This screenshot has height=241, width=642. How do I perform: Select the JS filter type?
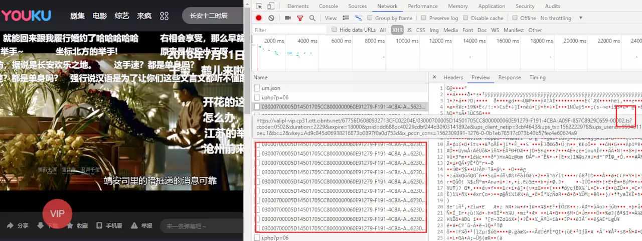(409, 30)
